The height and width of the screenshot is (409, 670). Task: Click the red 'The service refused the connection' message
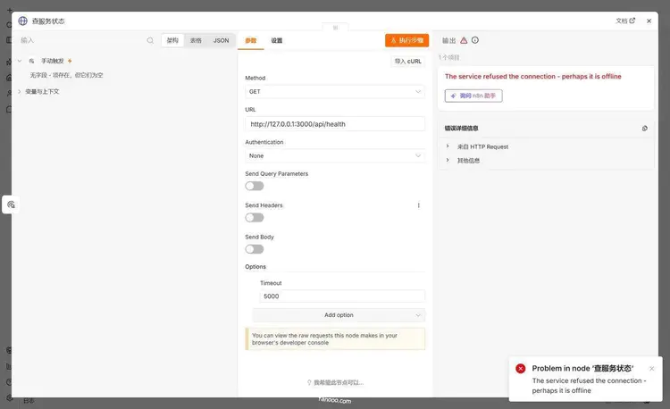pos(532,77)
